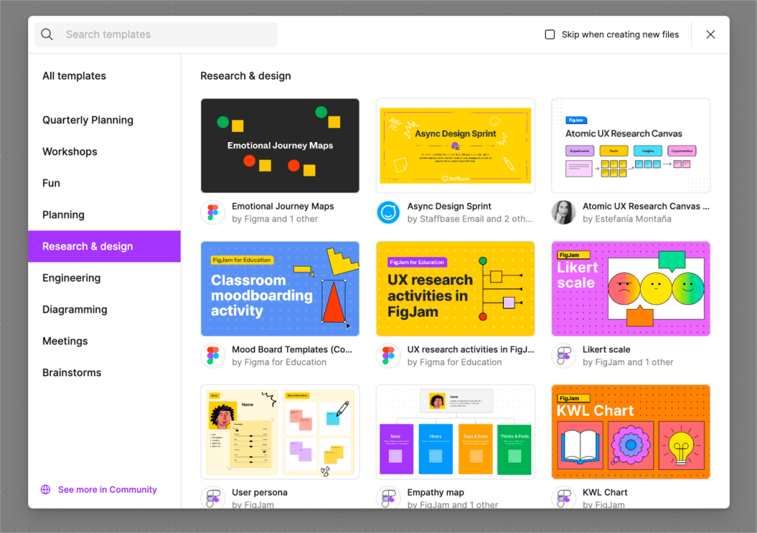Check Skip when creating new files
Screen dimensions: 757x533
[550, 34]
